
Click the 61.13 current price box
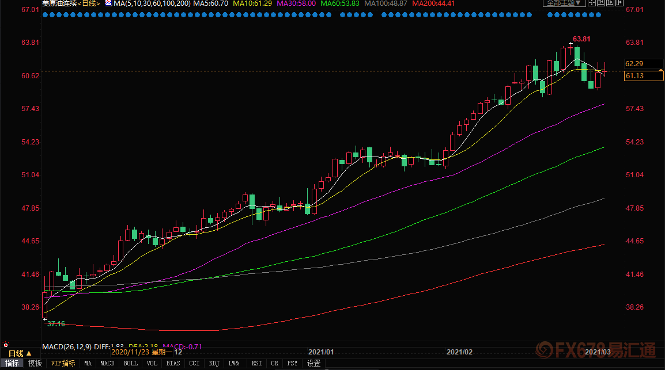pyautogui.click(x=643, y=76)
